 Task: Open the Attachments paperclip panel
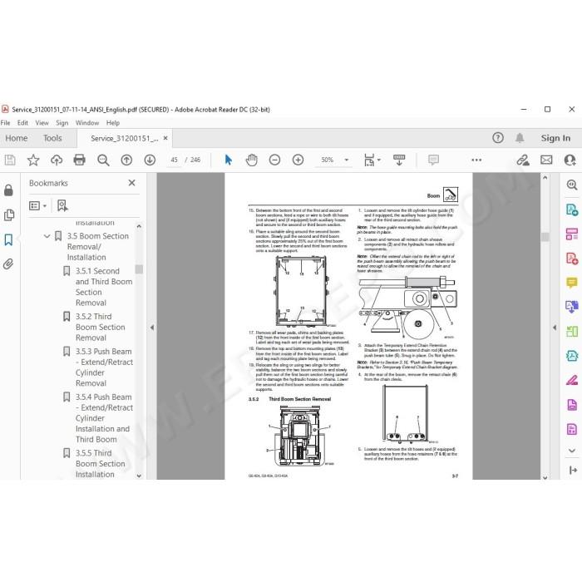tap(8, 264)
